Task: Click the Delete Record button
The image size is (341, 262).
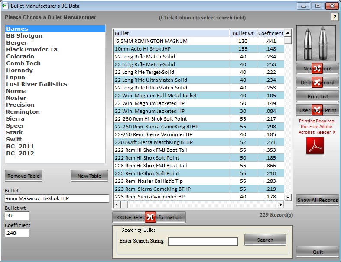Action: pyautogui.click(x=317, y=83)
